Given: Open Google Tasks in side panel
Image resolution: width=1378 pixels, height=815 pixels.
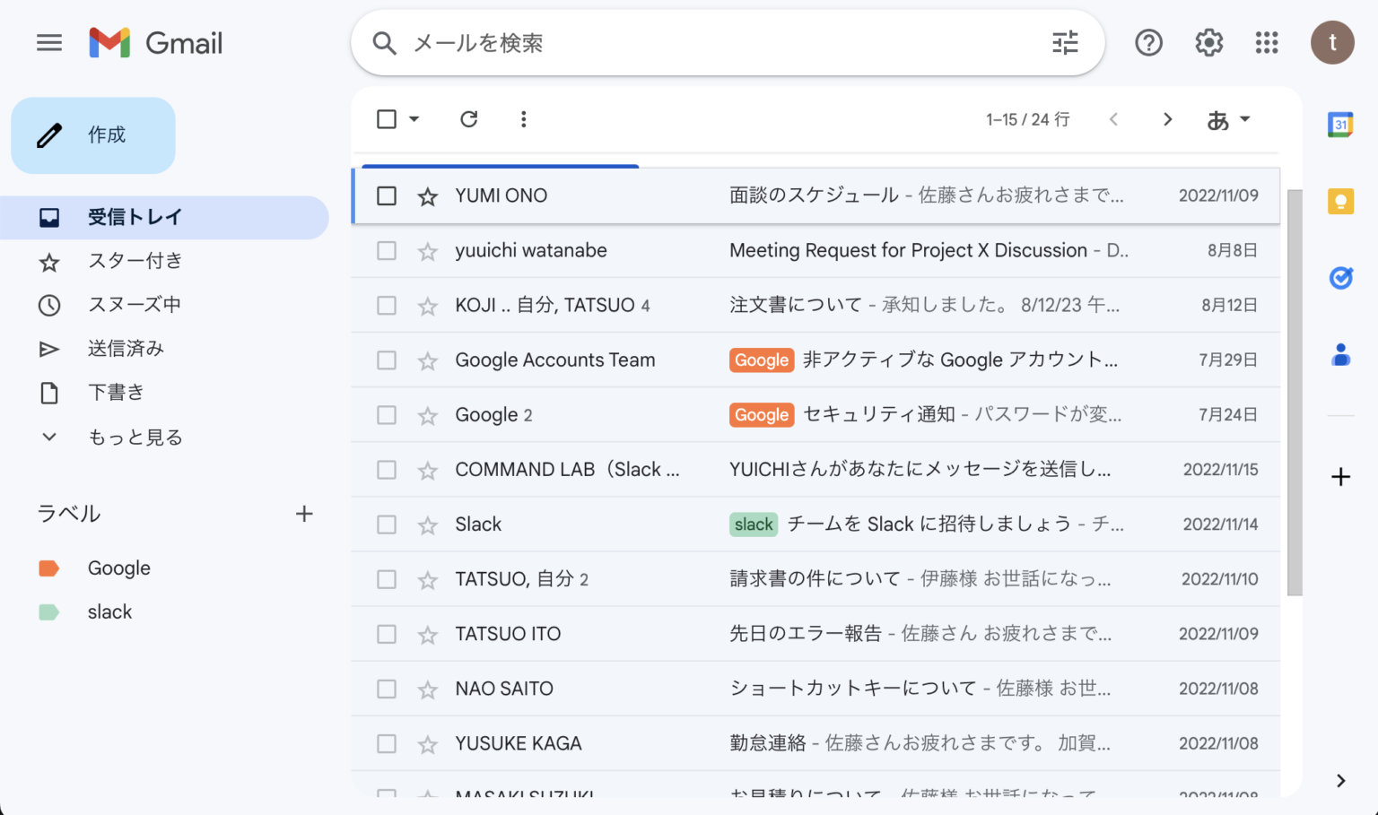Looking at the screenshot, I should pos(1339,278).
